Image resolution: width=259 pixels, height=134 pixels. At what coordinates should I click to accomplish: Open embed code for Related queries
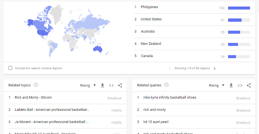click(x=240, y=85)
